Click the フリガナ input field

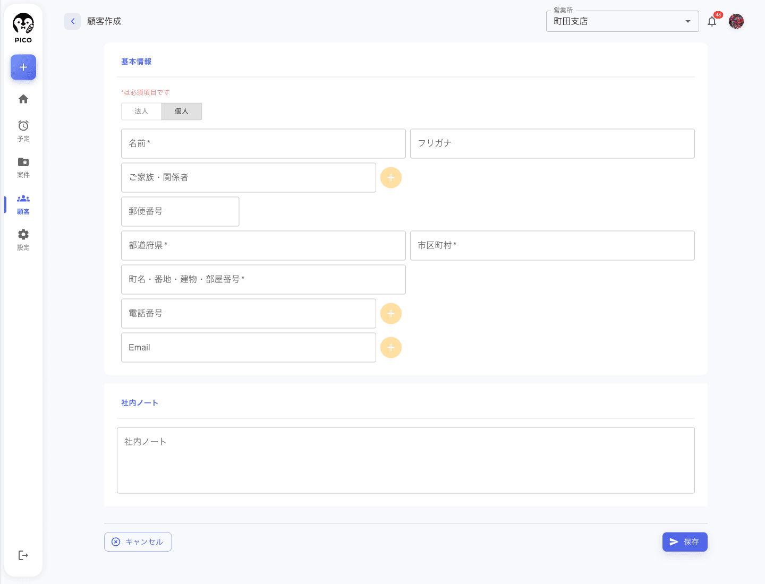(x=552, y=143)
